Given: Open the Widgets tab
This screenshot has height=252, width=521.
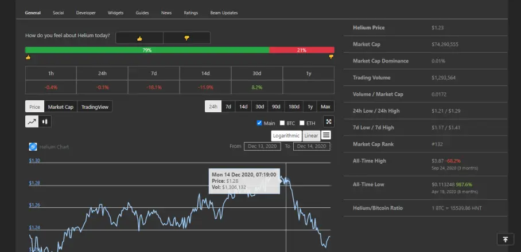Looking at the screenshot, I should point(115,13).
